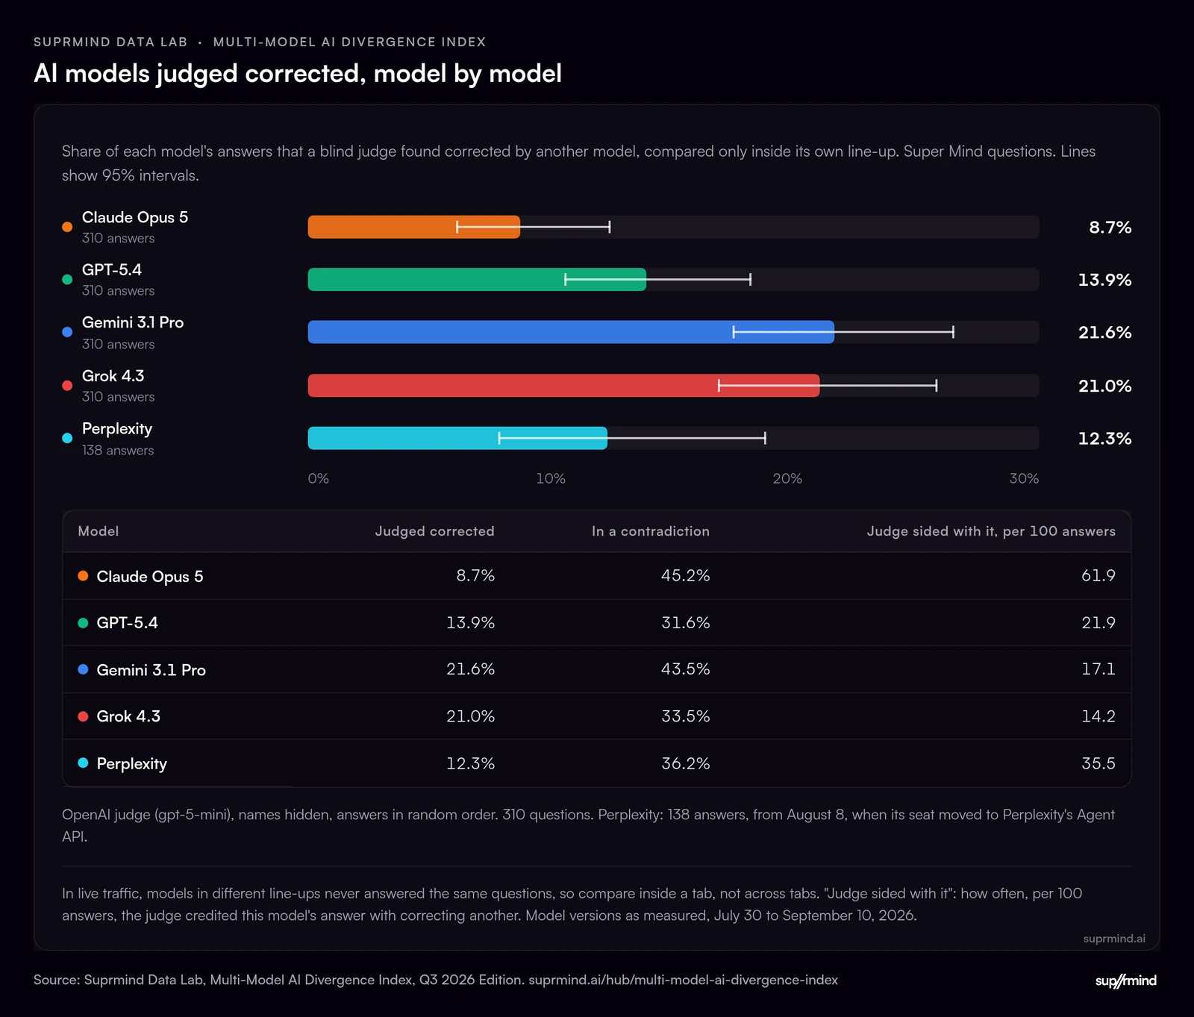Viewport: 1194px width, 1017px height.
Task: Click the 'Judged corrected' column header
Action: tap(434, 531)
